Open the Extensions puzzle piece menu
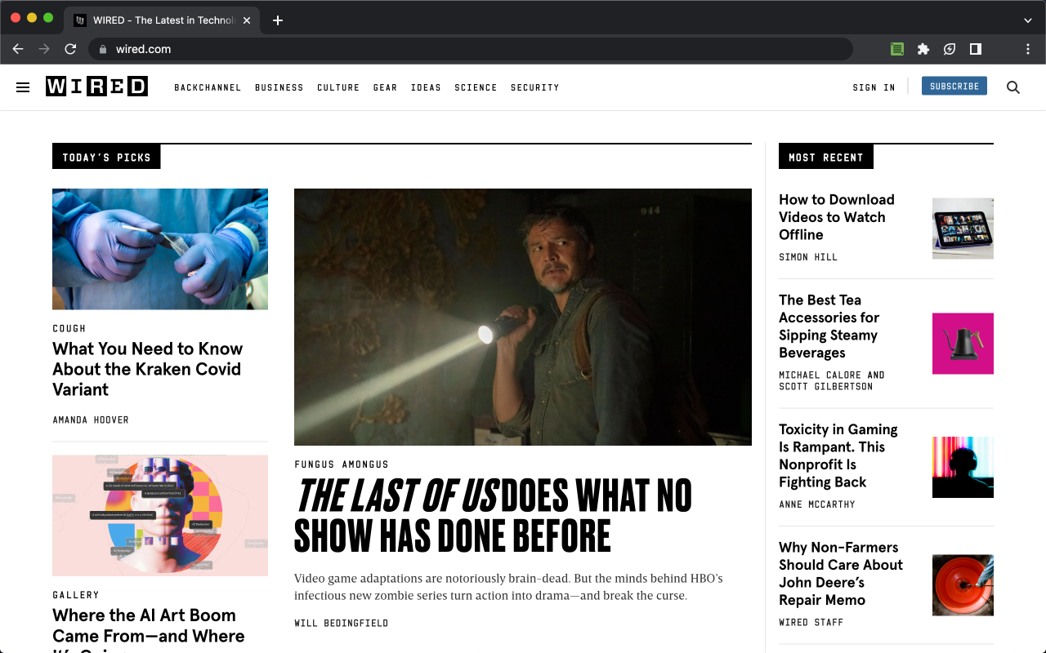Screen dimensions: 1046x653 (923, 49)
